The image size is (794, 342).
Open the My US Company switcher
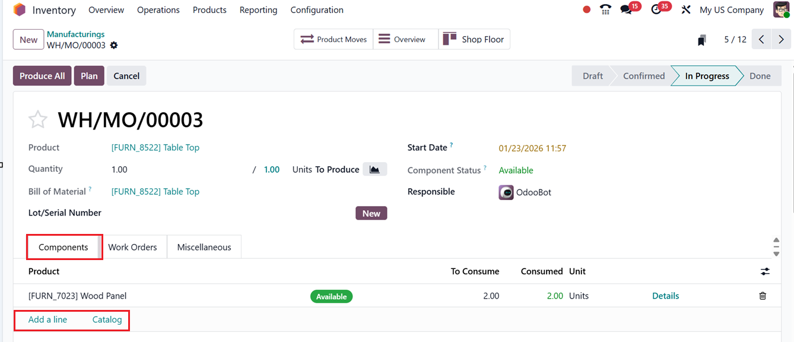click(x=731, y=9)
